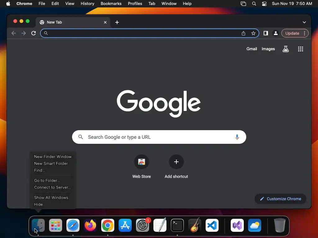Open Launchpad from the Dock

(x=56, y=225)
